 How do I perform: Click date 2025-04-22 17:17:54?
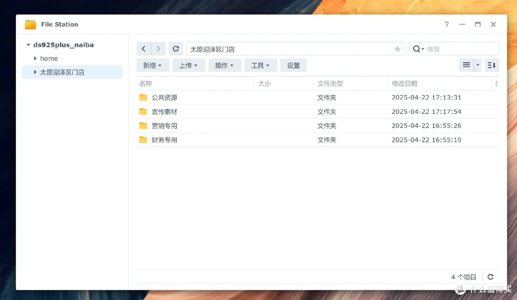click(x=427, y=111)
